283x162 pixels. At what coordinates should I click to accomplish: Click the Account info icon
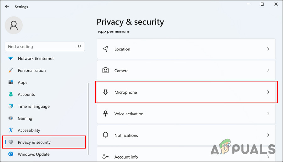pyautogui.click(x=106, y=157)
